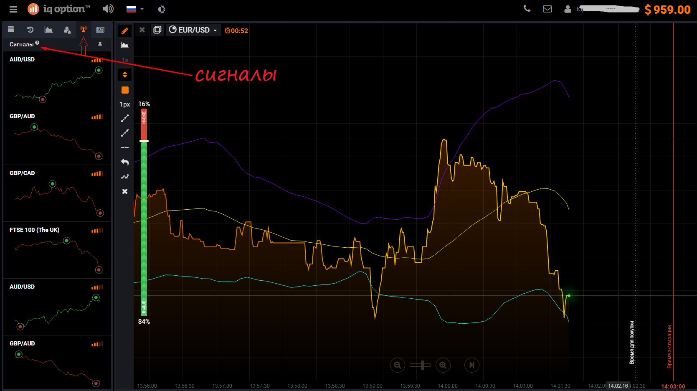Click the chart zoom out magnifier
The width and height of the screenshot is (697, 391).
point(398,365)
